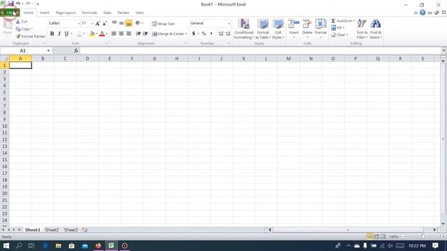Open Conditional Formatting menu

point(244,29)
